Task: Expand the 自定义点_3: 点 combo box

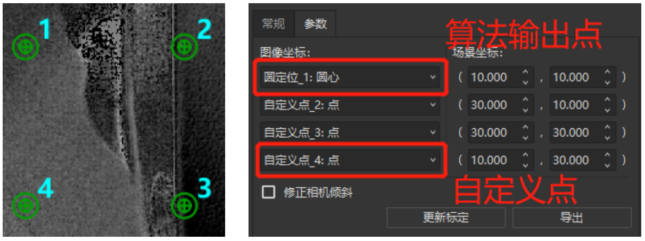Action: (x=350, y=132)
